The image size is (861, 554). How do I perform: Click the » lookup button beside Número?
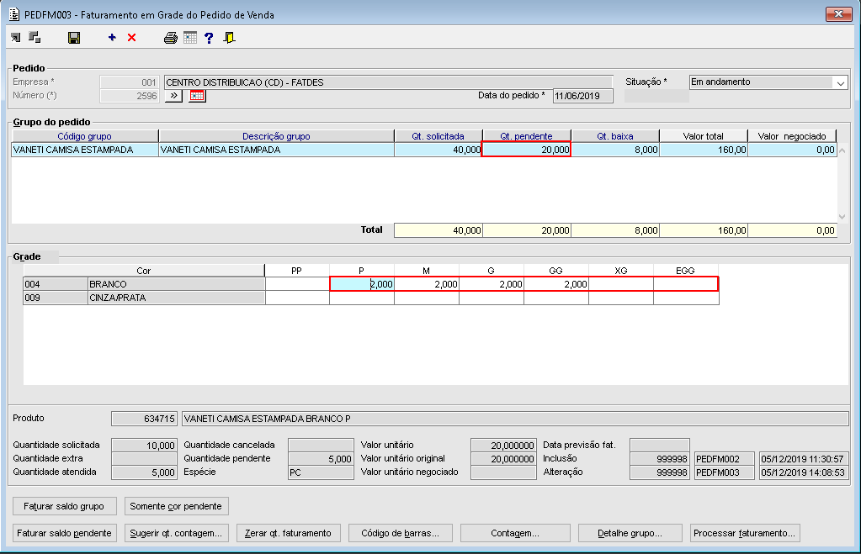pos(173,96)
